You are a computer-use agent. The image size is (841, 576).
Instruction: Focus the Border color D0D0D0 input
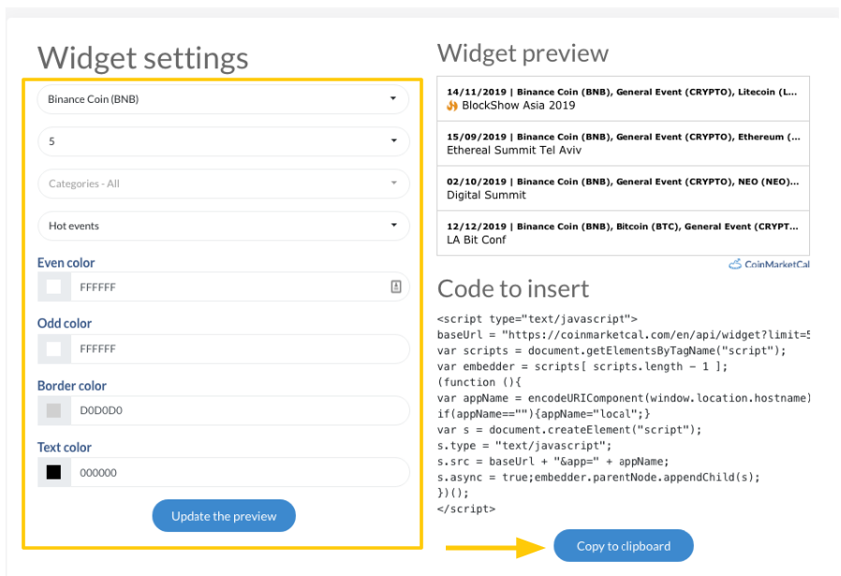240,410
